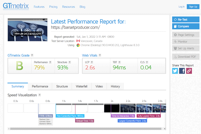Switch to the Structure tab

coord(62,86)
